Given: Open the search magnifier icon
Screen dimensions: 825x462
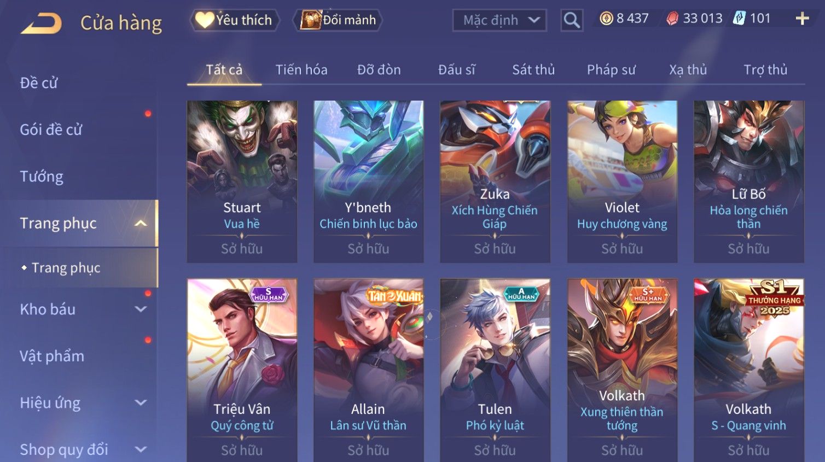Looking at the screenshot, I should (572, 20).
